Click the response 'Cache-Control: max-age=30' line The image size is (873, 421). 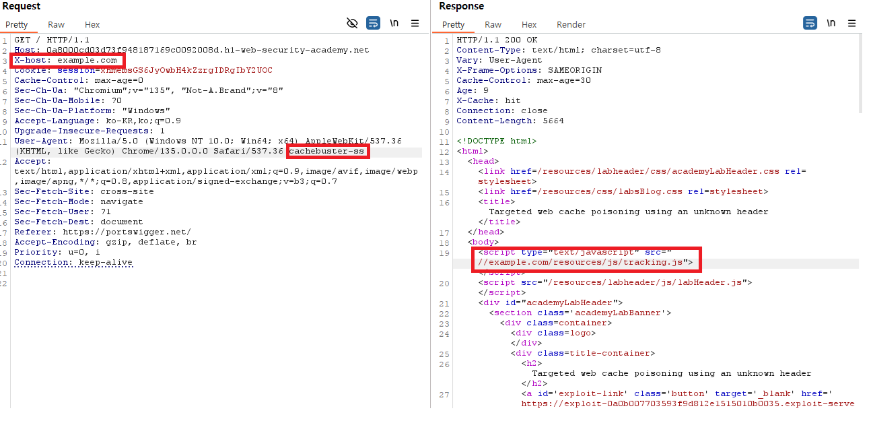click(524, 80)
